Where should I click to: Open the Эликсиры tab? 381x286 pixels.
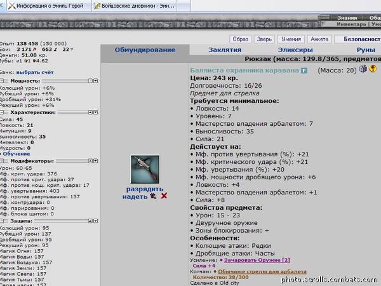tap(295, 50)
